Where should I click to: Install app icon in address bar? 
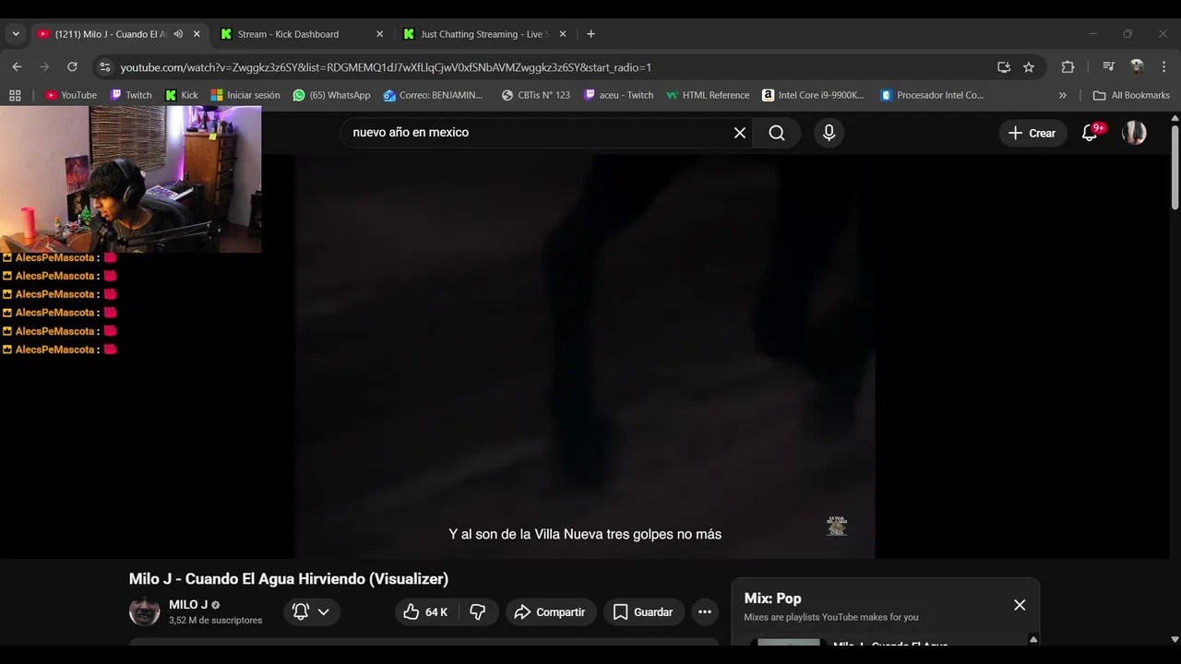click(1004, 67)
